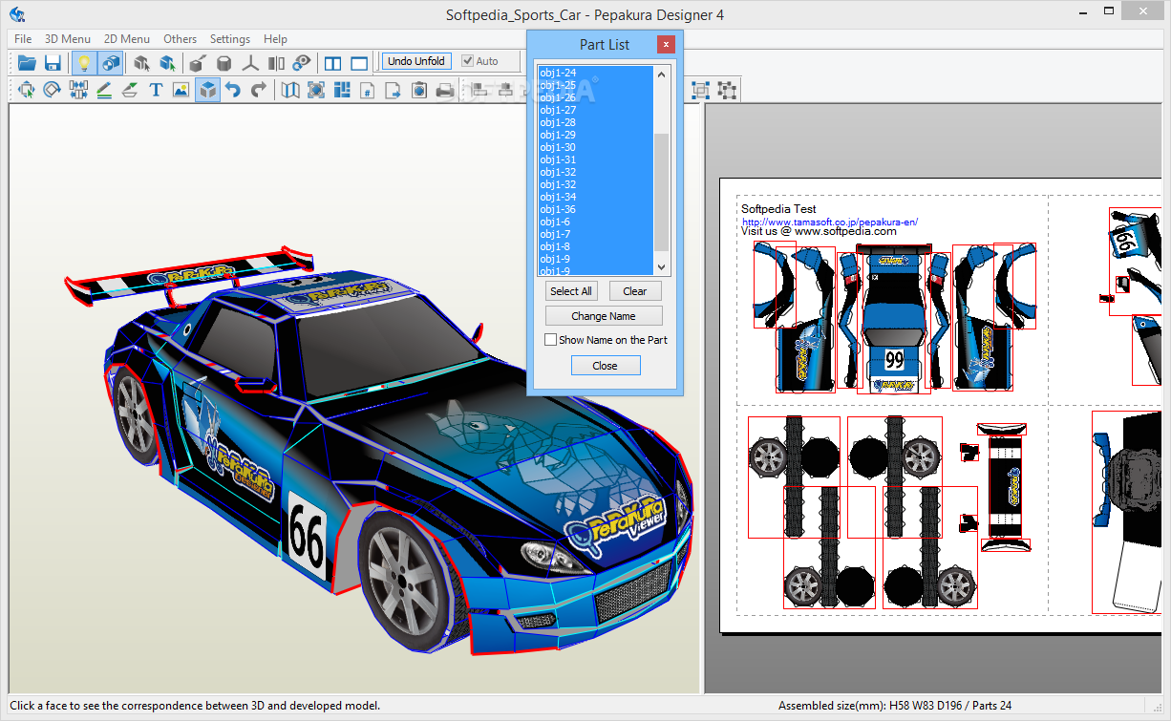Click the page with blue arrow icon
The image size is (1171, 721).
click(x=394, y=90)
